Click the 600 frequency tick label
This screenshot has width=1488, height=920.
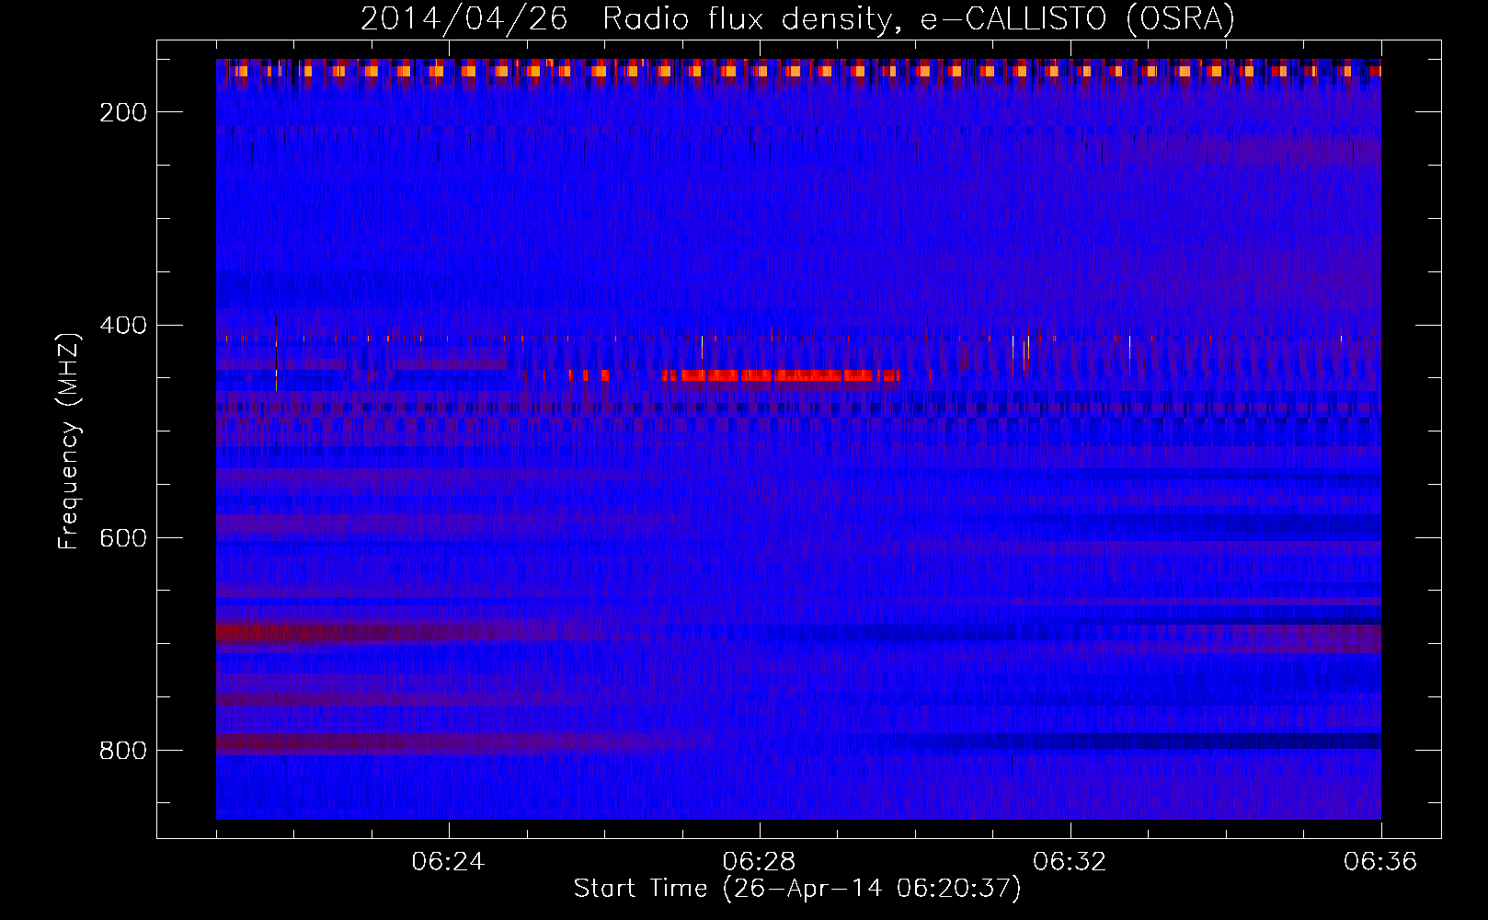(123, 538)
